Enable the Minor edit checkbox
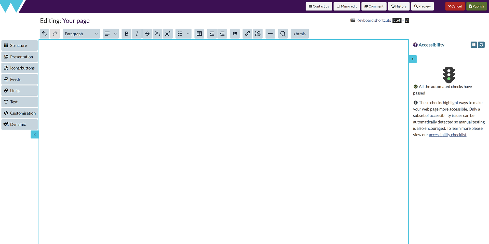This screenshot has height=244, width=489. 338,6
